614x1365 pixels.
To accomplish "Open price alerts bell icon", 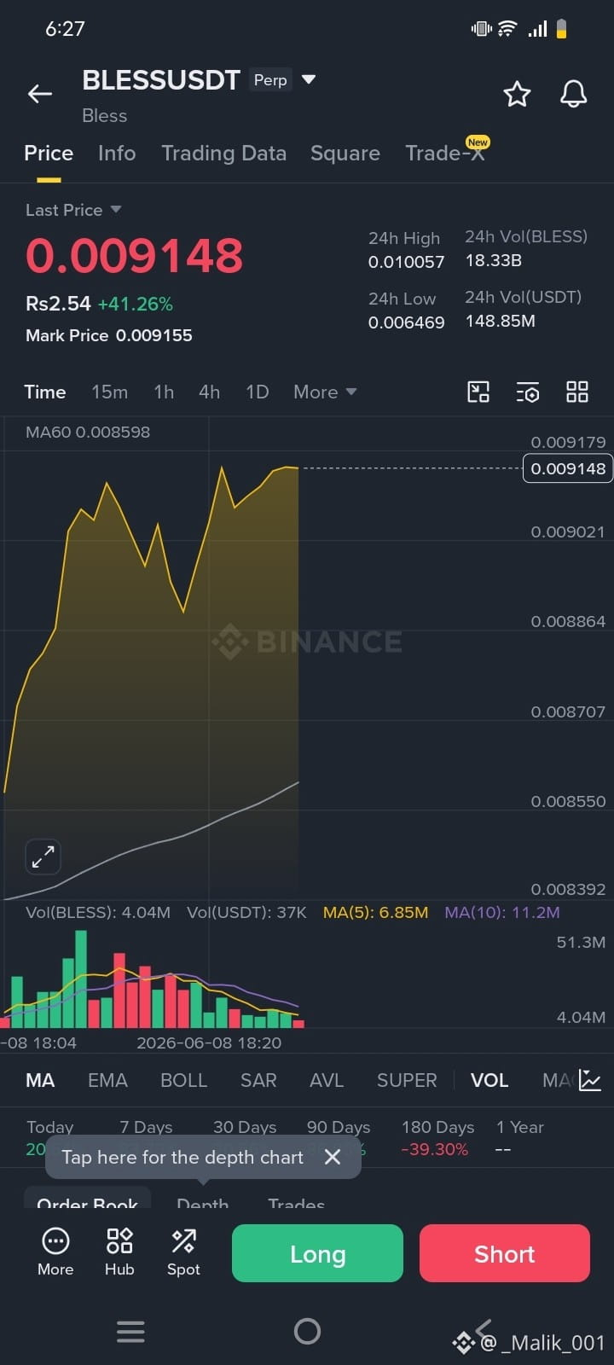I will [573, 94].
